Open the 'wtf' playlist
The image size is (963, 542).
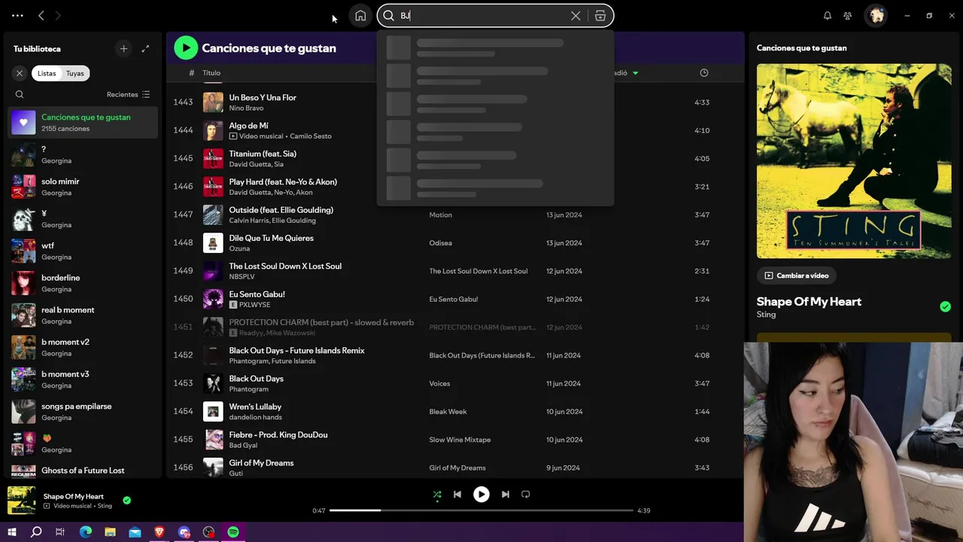[83, 251]
